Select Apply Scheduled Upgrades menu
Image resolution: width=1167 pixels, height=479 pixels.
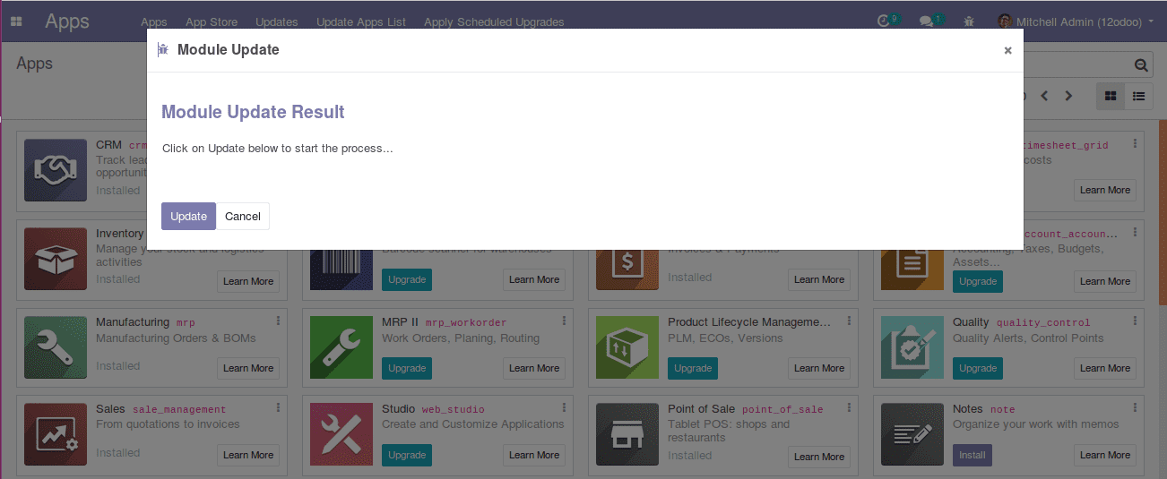tap(494, 22)
